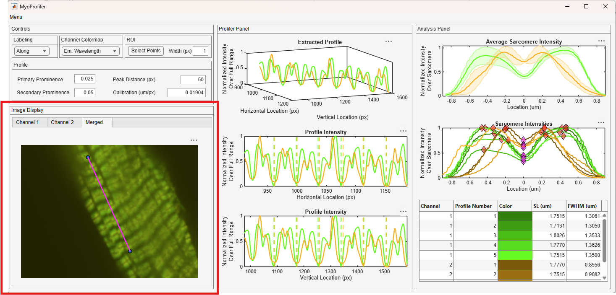
Task: Click the brown color cell for channel 2 profile 1
Action: pos(515,265)
